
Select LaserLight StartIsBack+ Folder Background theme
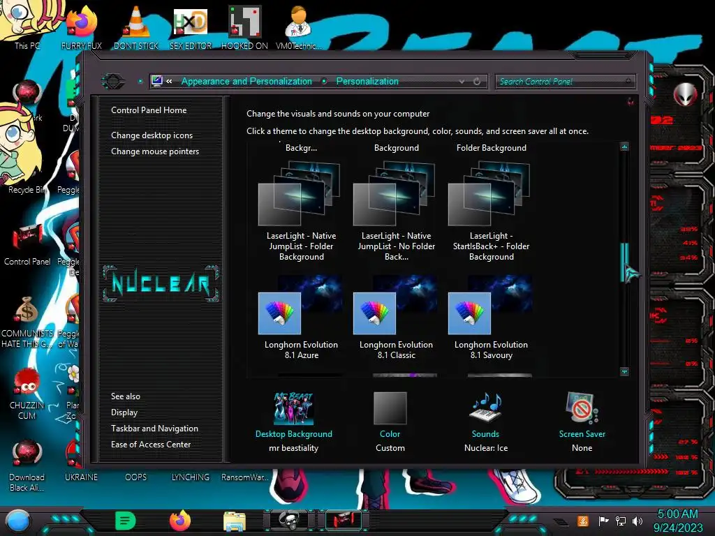pyautogui.click(x=491, y=211)
